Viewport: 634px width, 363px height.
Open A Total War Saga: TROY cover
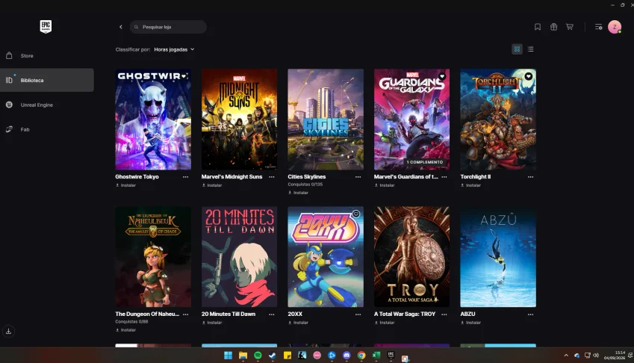pos(411,257)
